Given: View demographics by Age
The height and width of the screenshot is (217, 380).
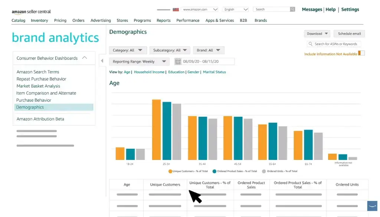Looking at the screenshot, I should (127, 72).
